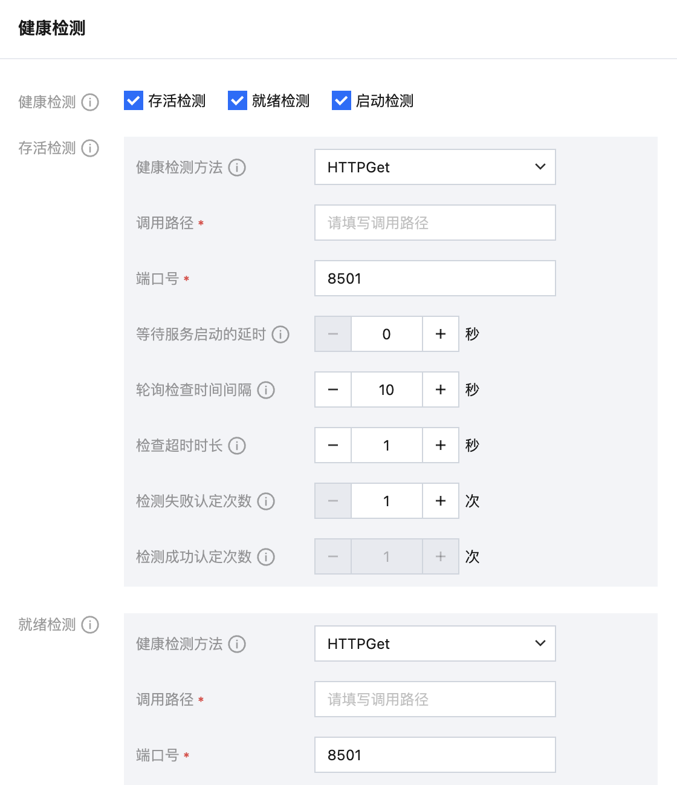Uncheck the 启动检测 checkbox
Screen dimensions: 677x785
[x=342, y=101]
